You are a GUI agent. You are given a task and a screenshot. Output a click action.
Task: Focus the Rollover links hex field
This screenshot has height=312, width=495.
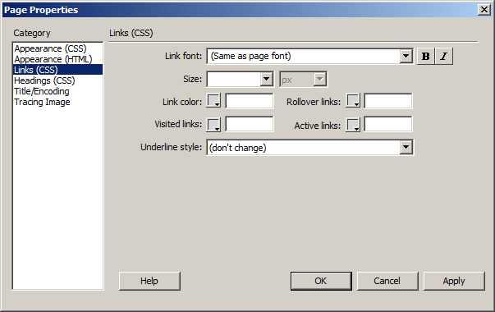(388, 101)
